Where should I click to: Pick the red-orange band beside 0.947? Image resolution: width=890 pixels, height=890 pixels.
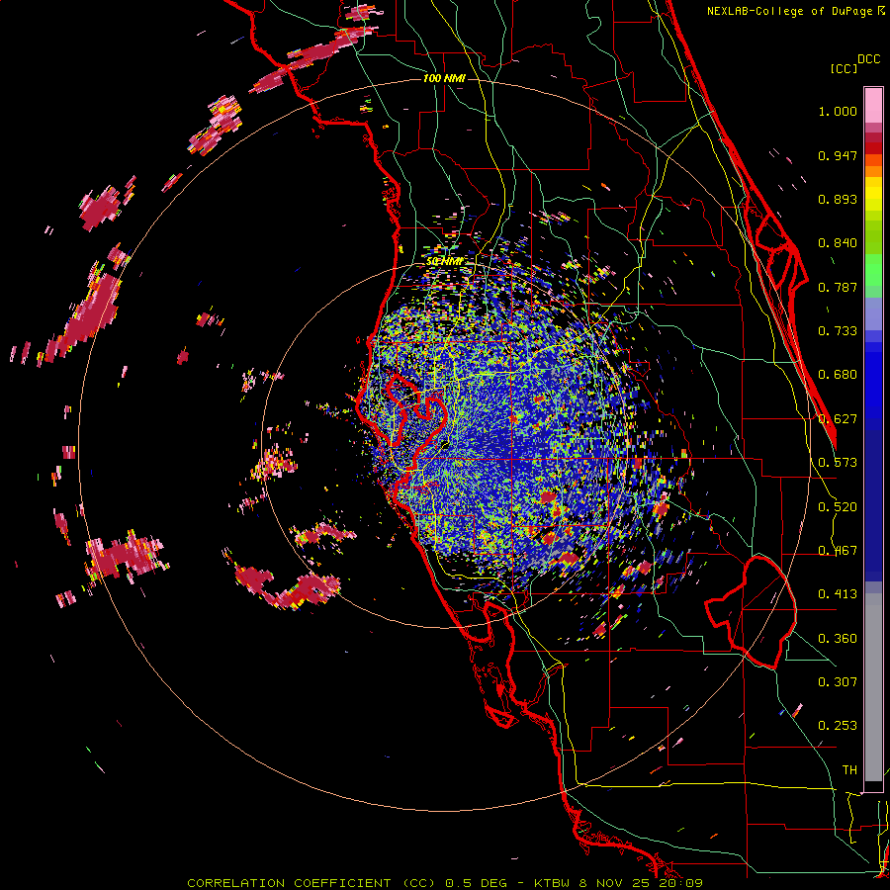click(873, 160)
